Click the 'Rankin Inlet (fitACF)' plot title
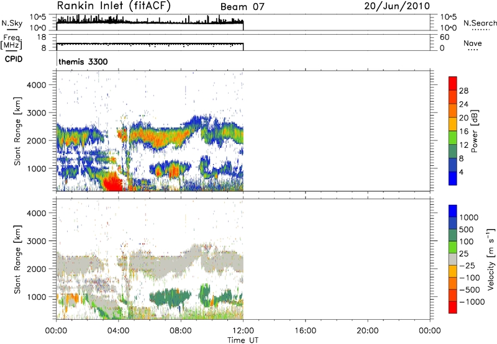497x344 pixels. [x=114, y=6]
